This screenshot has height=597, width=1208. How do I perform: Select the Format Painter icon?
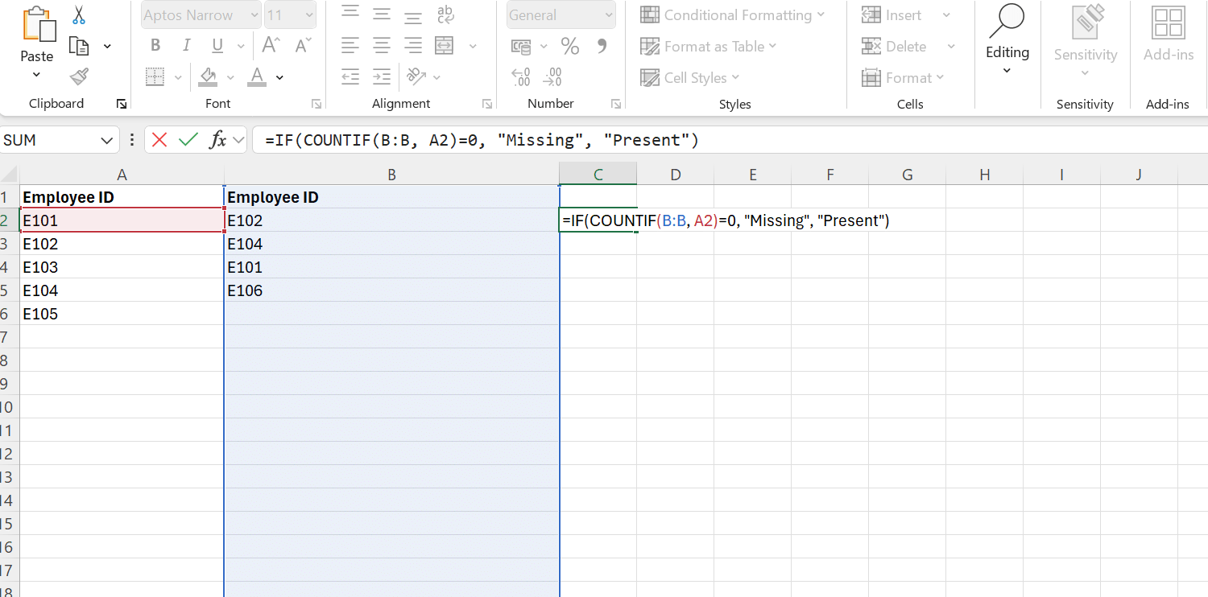pyautogui.click(x=78, y=76)
